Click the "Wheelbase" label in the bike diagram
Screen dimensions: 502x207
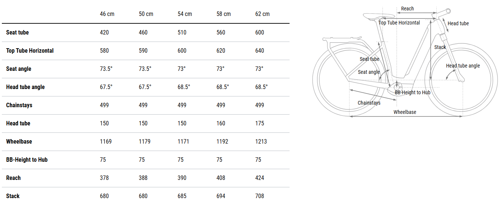405,112
